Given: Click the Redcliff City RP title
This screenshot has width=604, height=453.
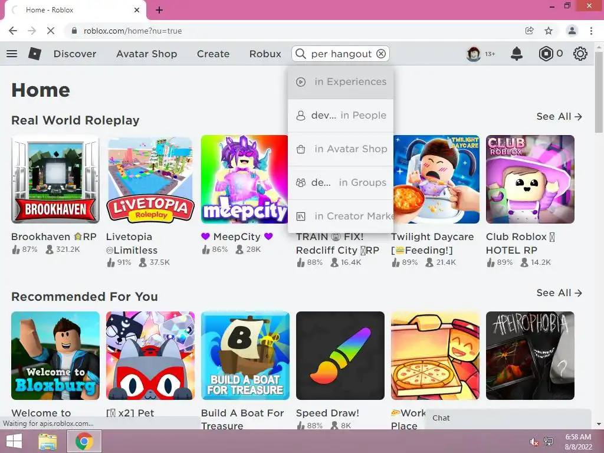Looking at the screenshot, I should [337, 244].
